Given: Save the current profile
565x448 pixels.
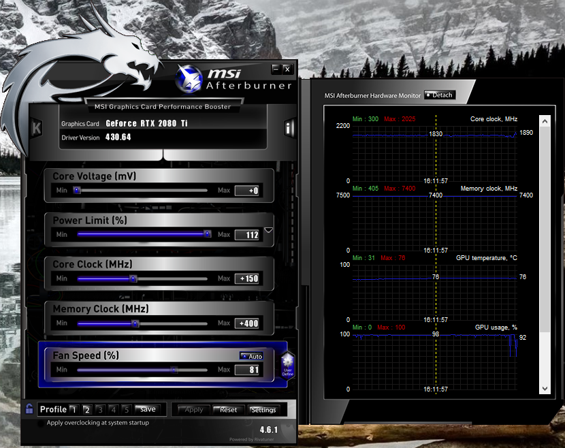Looking at the screenshot, I should click(147, 409).
